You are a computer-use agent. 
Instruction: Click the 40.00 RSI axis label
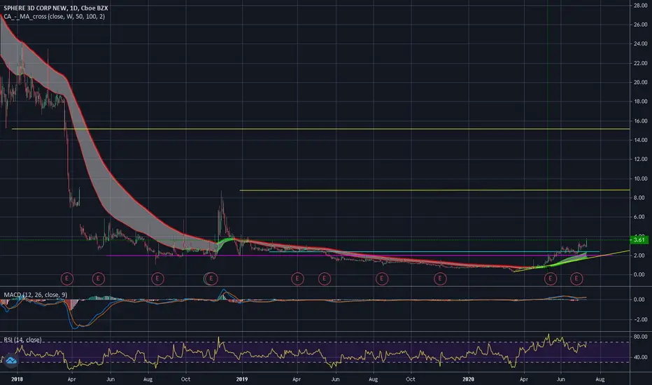pyautogui.click(x=640, y=357)
